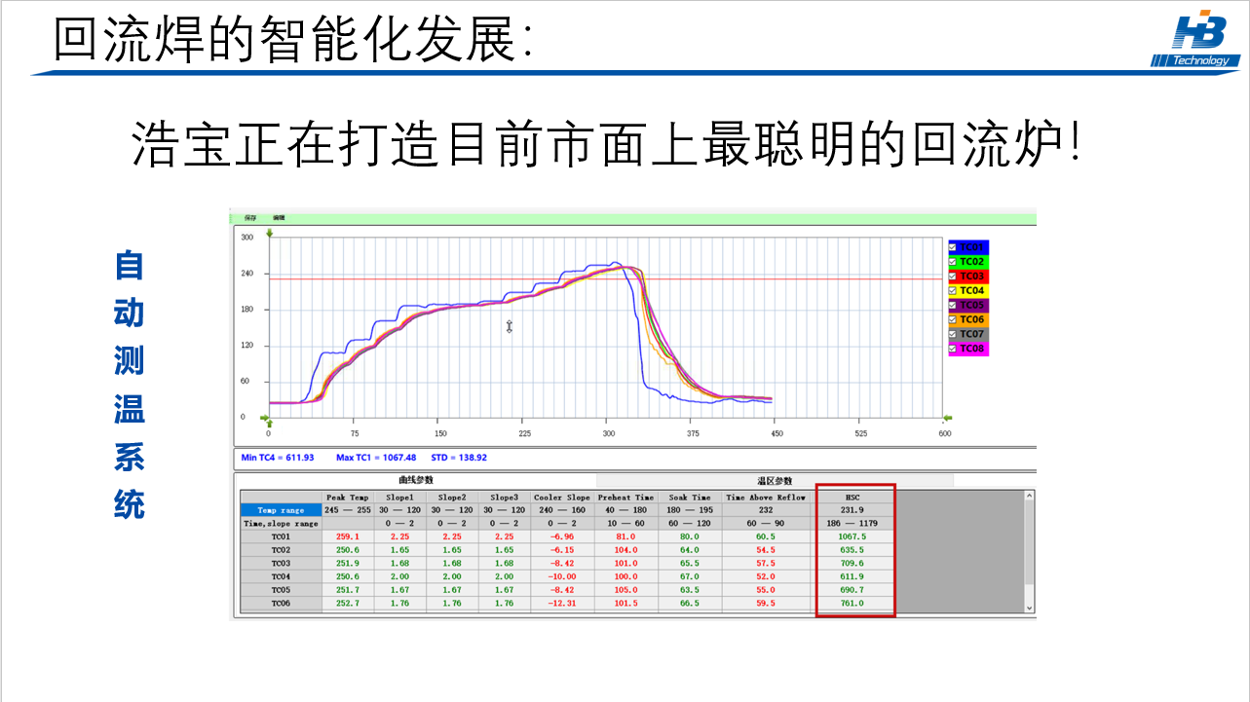Screen dimensions: 1250x702
Task: Select the TC01 row header in the table
Action: (281, 536)
